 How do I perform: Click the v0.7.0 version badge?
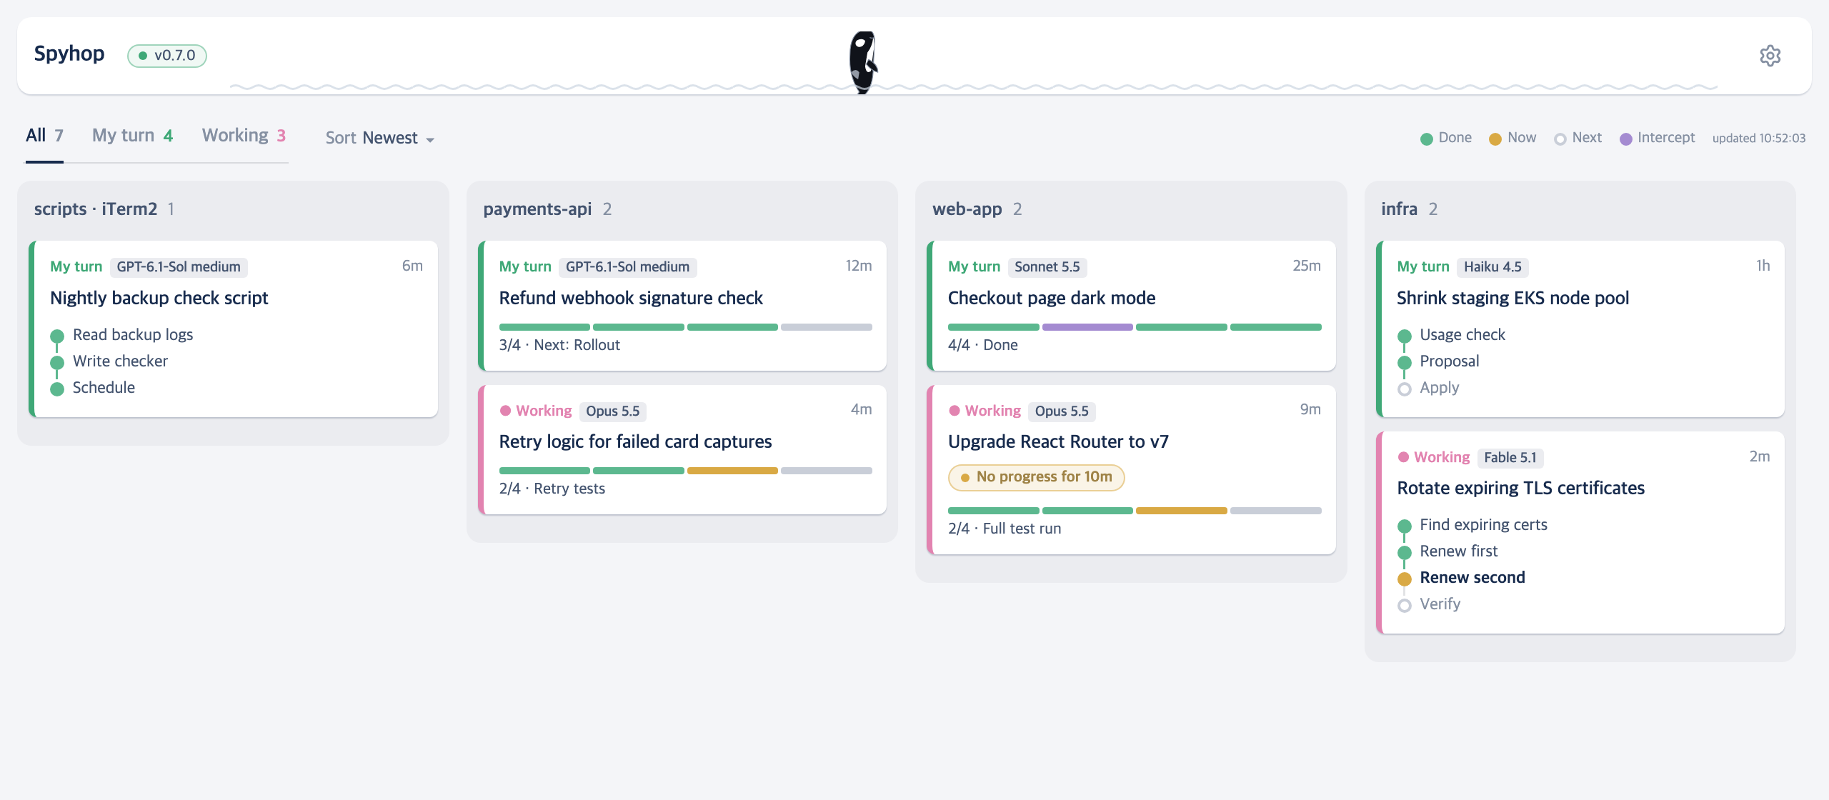point(167,56)
